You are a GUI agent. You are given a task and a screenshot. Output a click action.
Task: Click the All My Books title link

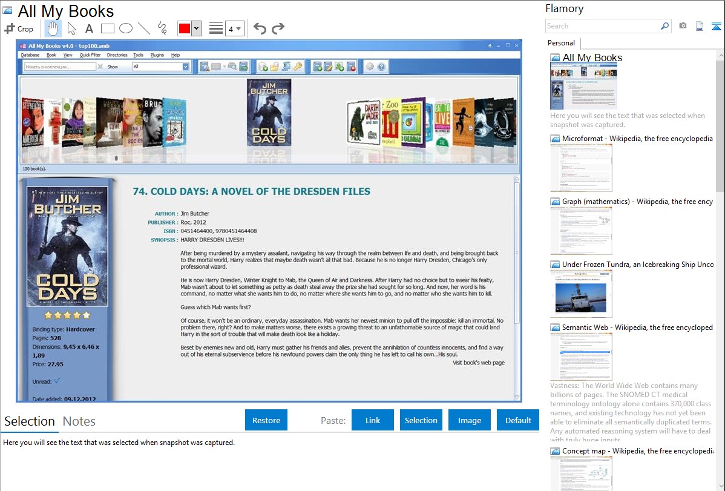click(592, 58)
